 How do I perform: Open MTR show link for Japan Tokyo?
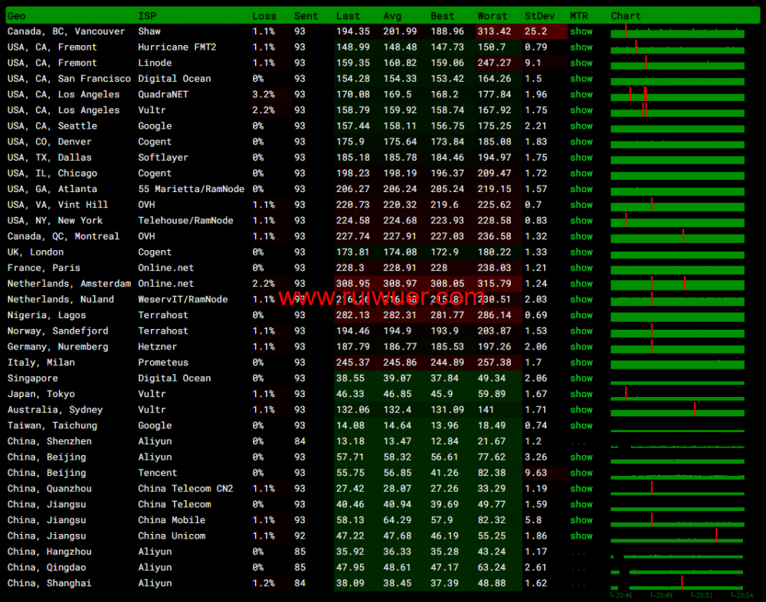click(x=581, y=395)
